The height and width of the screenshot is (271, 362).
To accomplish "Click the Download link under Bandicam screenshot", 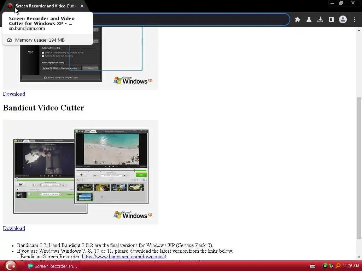I will pos(14,94).
